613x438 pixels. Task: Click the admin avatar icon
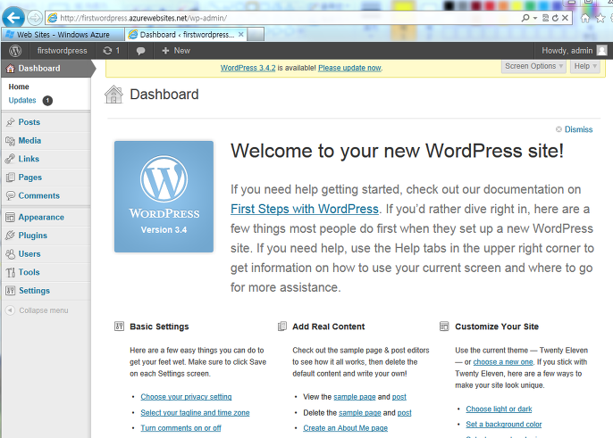pyautogui.click(x=602, y=50)
